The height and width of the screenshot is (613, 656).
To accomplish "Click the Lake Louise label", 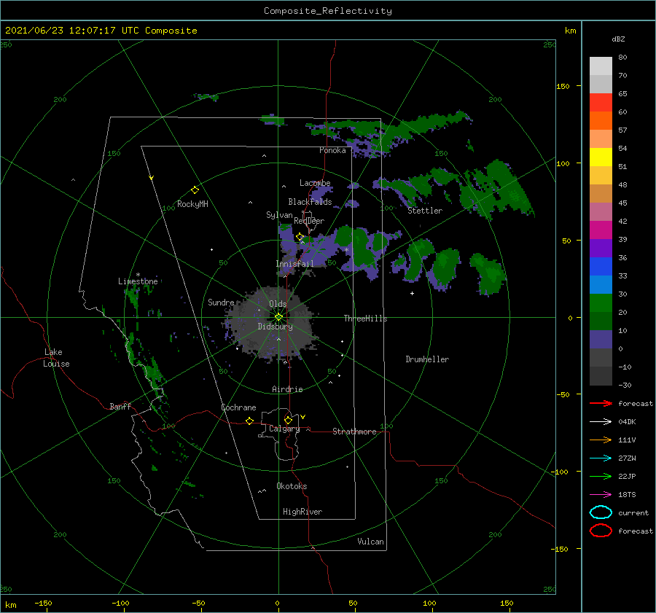I will pos(56,358).
